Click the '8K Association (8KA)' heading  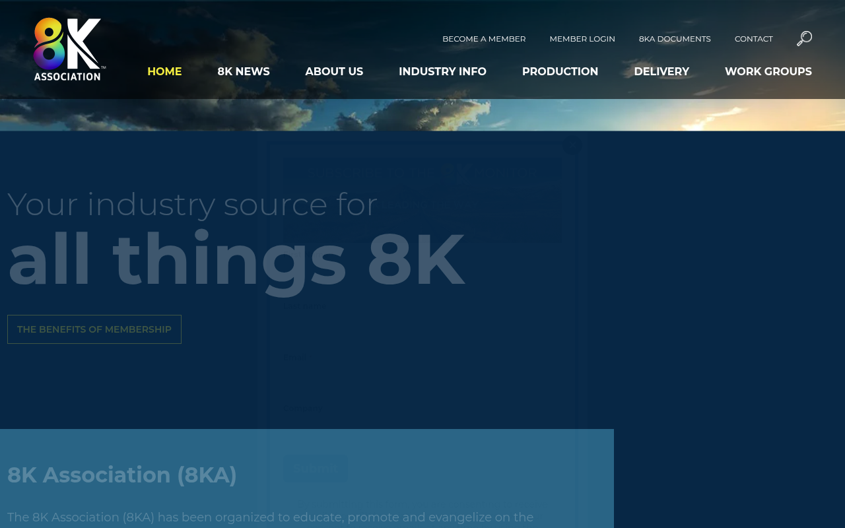tap(122, 475)
